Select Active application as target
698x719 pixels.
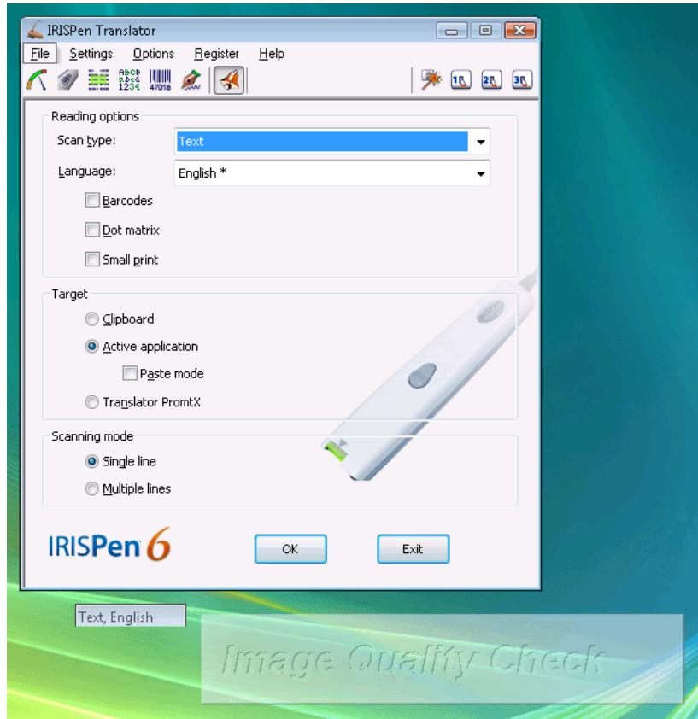[x=91, y=346]
